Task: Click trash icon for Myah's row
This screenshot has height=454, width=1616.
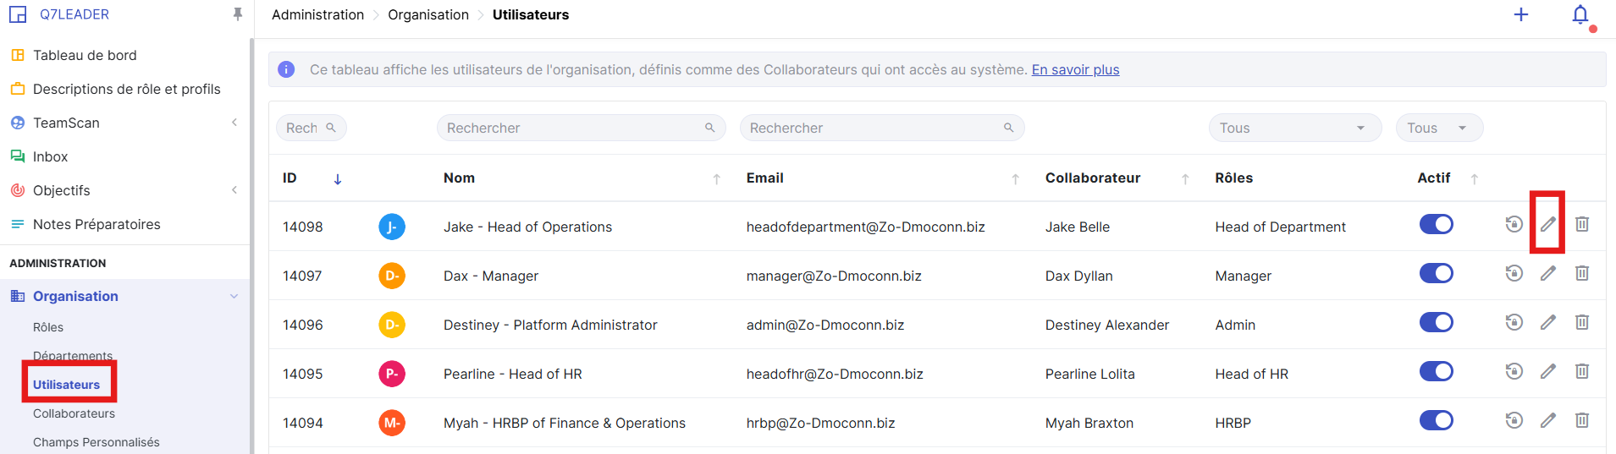Action: (1581, 420)
